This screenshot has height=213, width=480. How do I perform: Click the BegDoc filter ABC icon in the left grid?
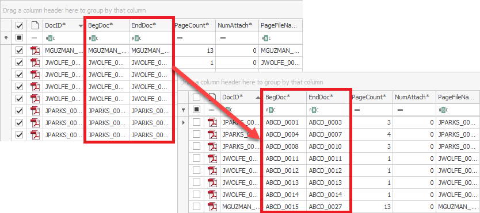coord(93,38)
